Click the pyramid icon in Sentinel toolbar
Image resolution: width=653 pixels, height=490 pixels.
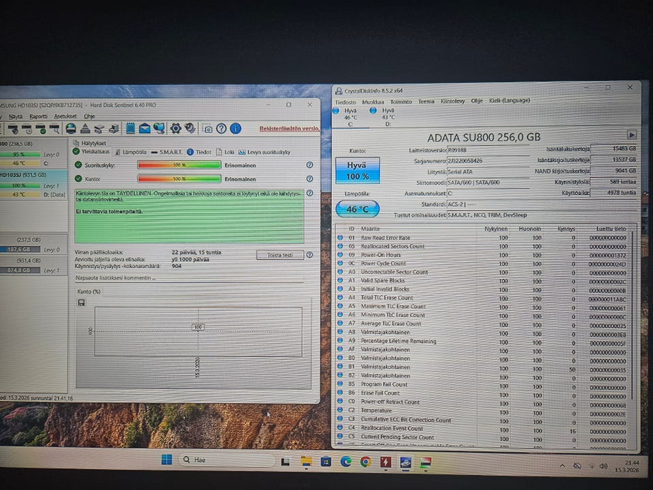click(x=85, y=129)
